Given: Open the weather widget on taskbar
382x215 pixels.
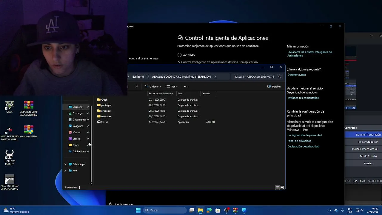Looking at the screenshot, I should [17, 210].
